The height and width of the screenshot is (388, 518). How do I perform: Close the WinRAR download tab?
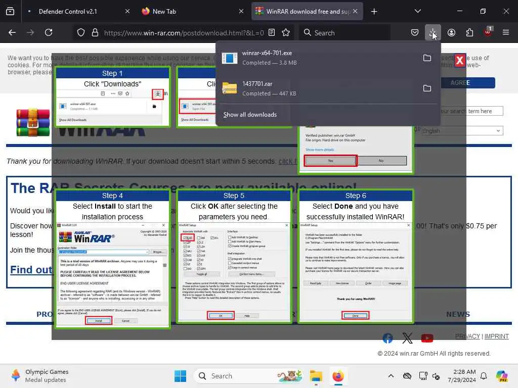[x=355, y=12]
